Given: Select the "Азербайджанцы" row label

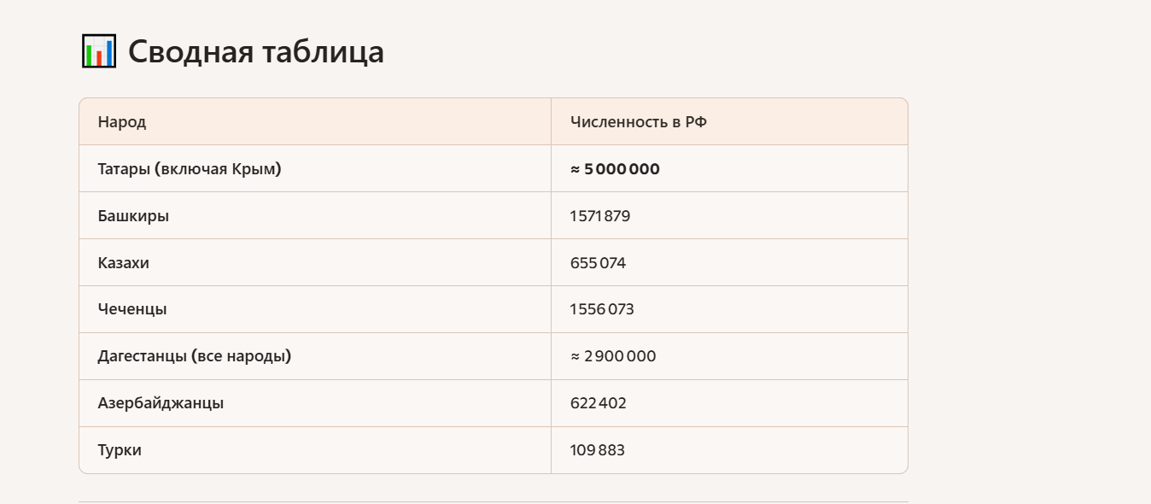Looking at the screenshot, I should tap(161, 403).
